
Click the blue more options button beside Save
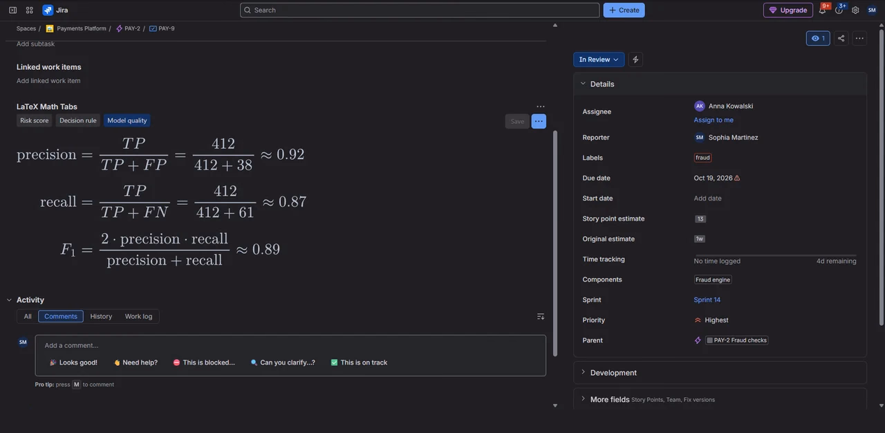[539, 121]
